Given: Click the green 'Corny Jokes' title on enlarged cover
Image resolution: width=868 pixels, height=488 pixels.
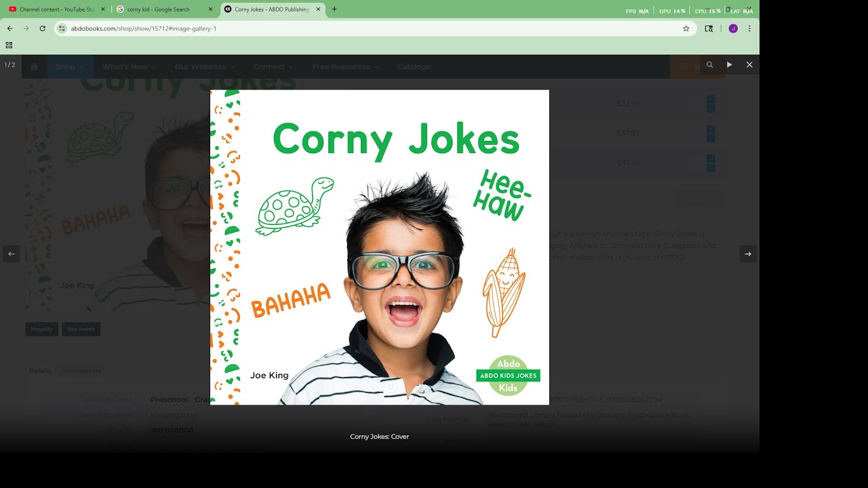Looking at the screenshot, I should click(x=396, y=140).
